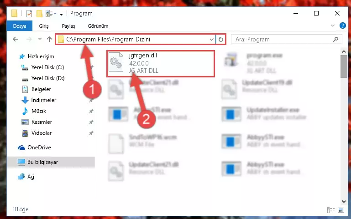Switch to details view layout
351x219 pixels.
click(331, 210)
